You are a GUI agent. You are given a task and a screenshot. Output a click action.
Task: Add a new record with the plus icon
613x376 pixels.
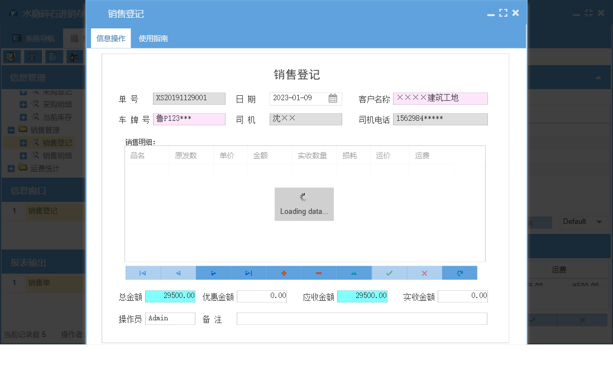tap(284, 272)
